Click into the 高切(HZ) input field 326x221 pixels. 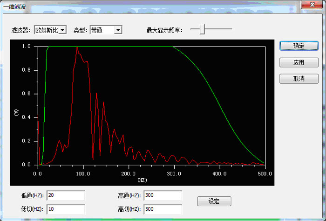tap(163, 209)
